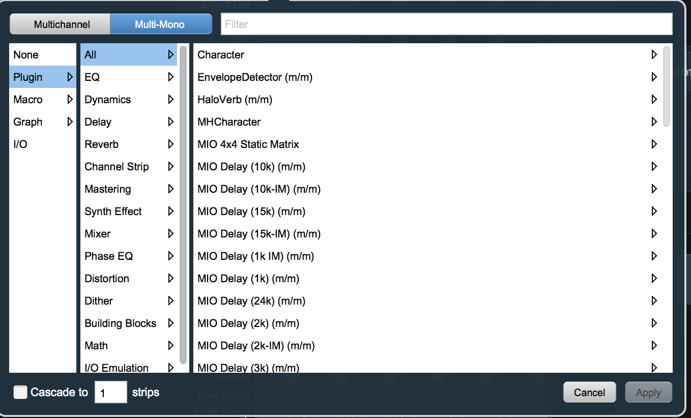
Task: Click the plugin list vertical scrollbar
Action: click(667, 86)
